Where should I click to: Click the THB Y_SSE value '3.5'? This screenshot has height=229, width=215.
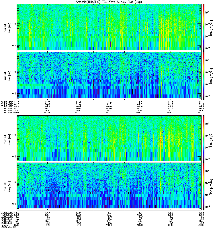16,110
